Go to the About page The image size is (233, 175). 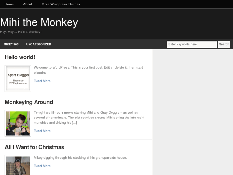[28, 4]
